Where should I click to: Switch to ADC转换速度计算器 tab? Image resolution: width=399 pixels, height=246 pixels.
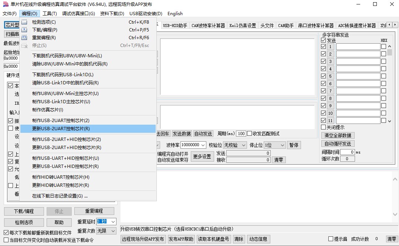357,26
